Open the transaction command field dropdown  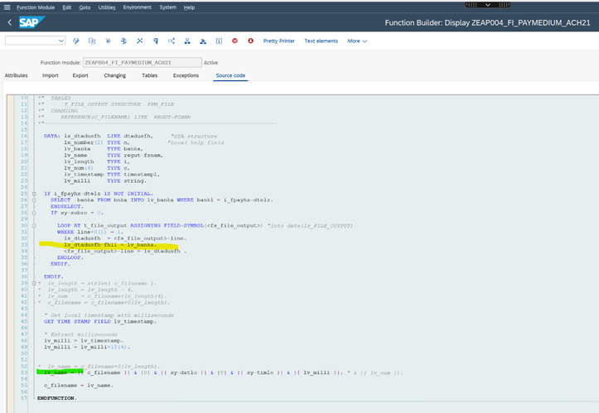61,41
